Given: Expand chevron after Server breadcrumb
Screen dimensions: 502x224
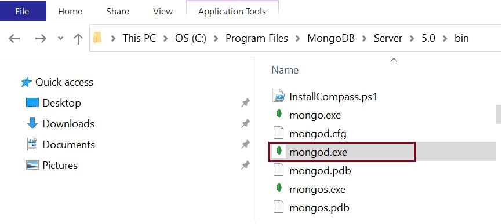Looking at the screenshot, I should tap(412, 39).
